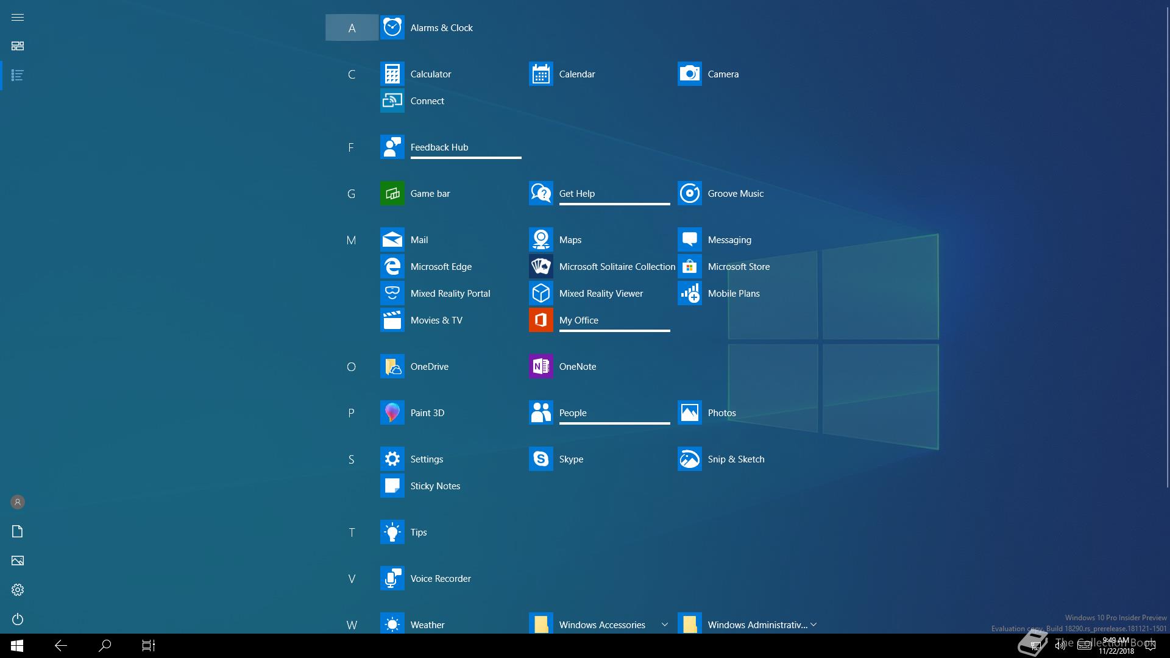Viewport: 1170px width, 658px height.
Task: Open the Mobile Plans icon
Action: click(690, 294)
